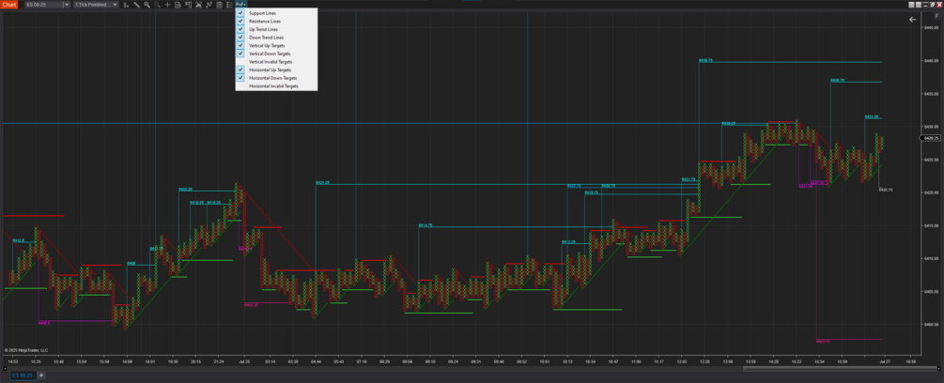Image resolution: width=944 pixels, height=383 pixels.
Task: Click the 6445.00 price axis label
Action: 931,27
